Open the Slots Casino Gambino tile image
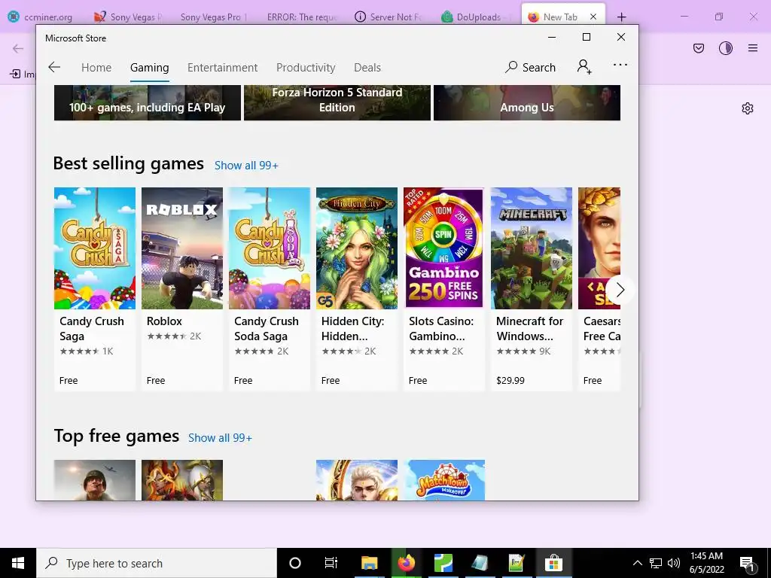 coord(443,248)
